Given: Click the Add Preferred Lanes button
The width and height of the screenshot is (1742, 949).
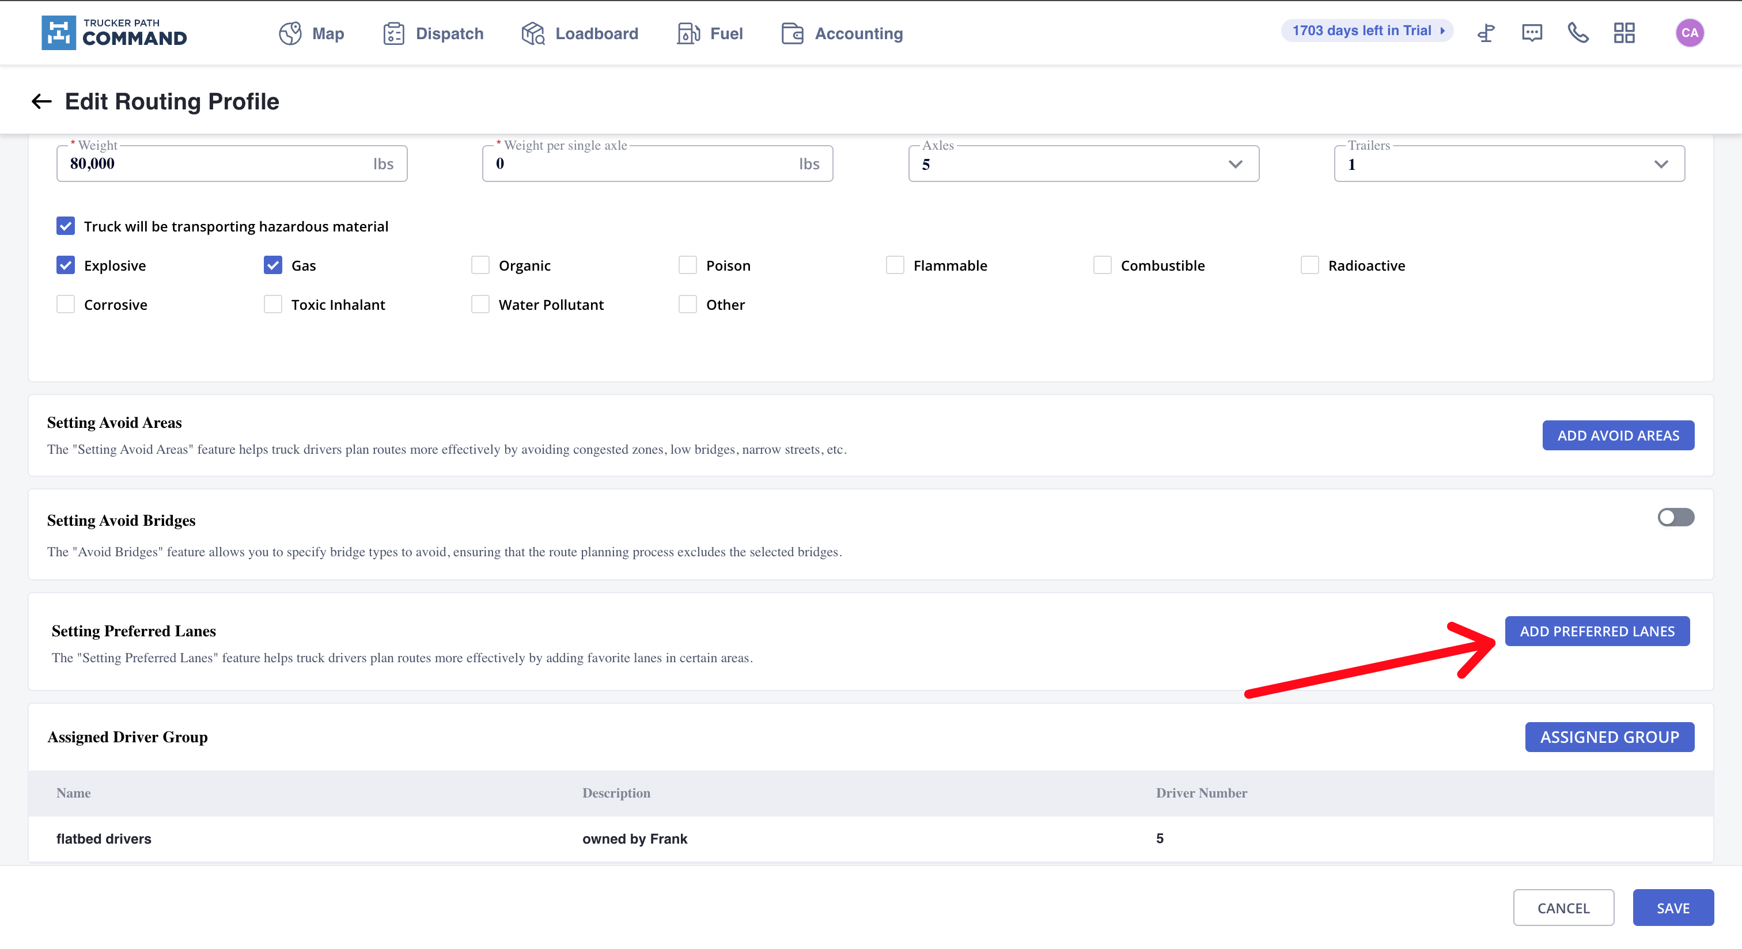Looking at the screenshot, I should tap(1597, 631).
